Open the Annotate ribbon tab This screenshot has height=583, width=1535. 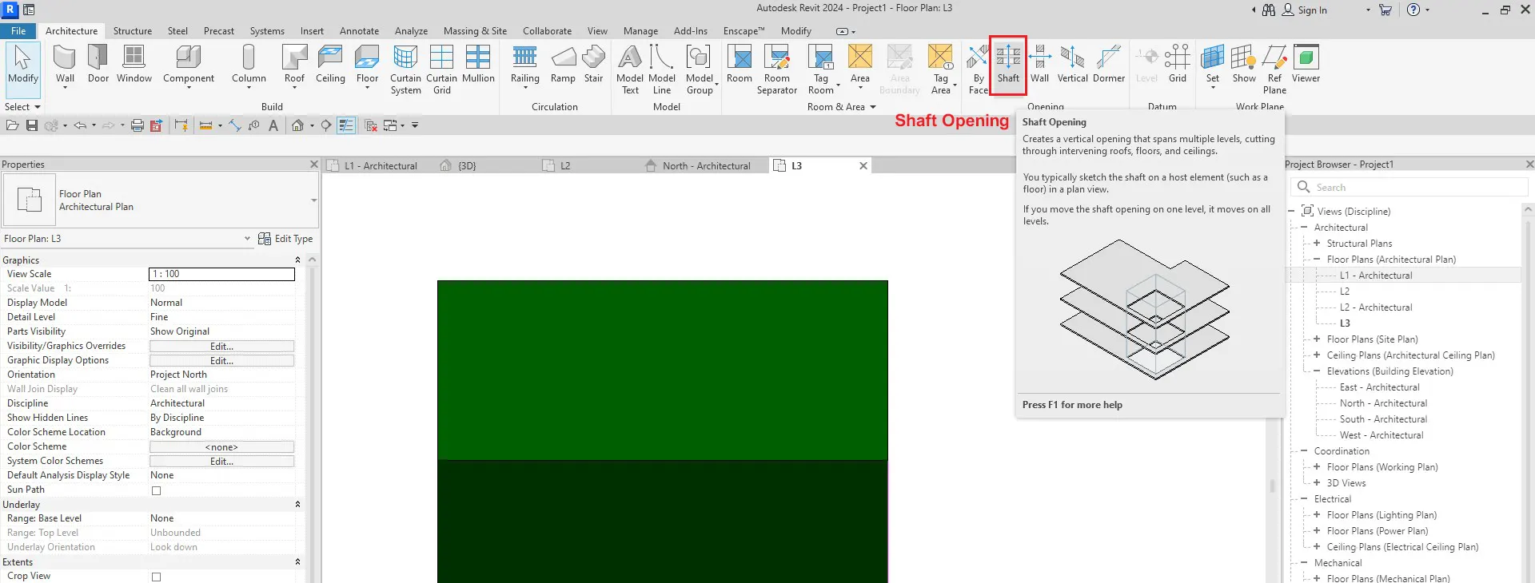[359, 31]
